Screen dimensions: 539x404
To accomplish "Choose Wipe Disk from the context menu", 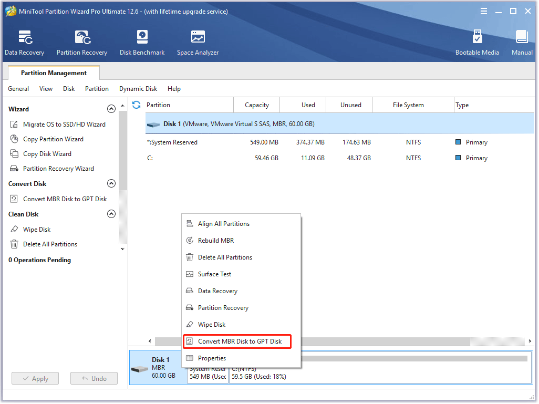I will [241, 325].
